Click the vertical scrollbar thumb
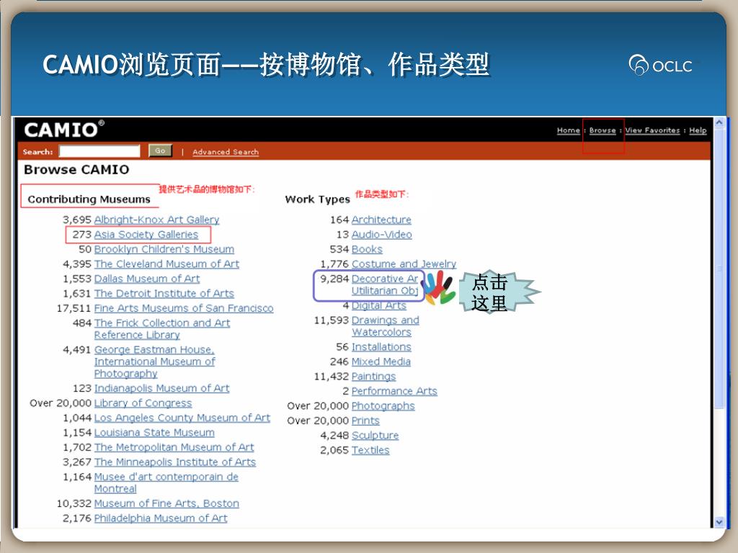 pos(719,268)
